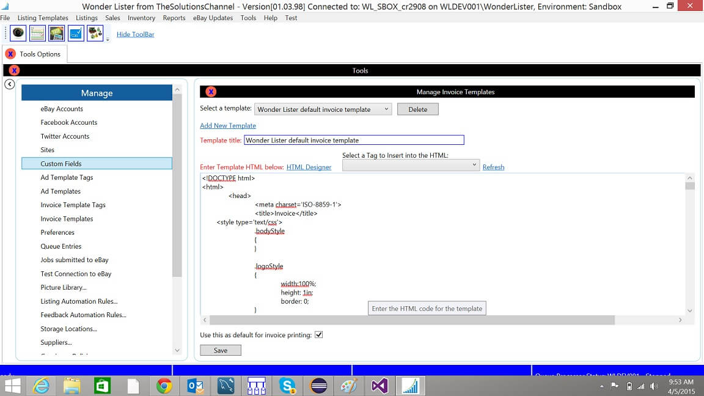Select the first eBay lens toolbar icon
Viewport: 704px width, 396px height.
[x=18, y=32]
